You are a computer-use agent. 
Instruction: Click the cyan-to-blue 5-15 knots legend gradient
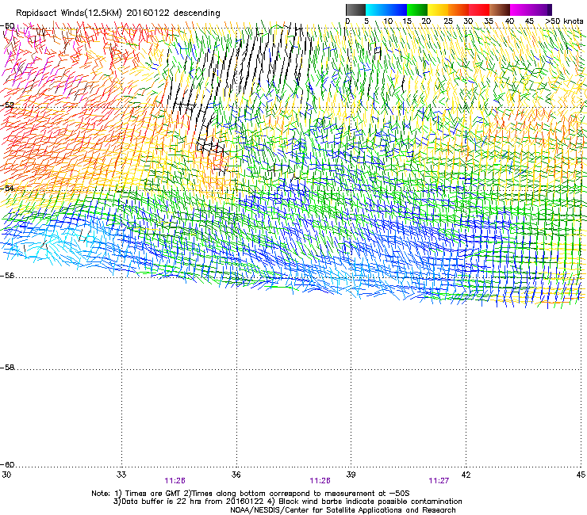click(386, 10)
